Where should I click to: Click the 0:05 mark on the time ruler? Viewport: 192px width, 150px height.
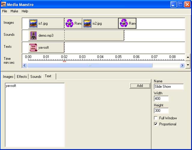[118, 57]
